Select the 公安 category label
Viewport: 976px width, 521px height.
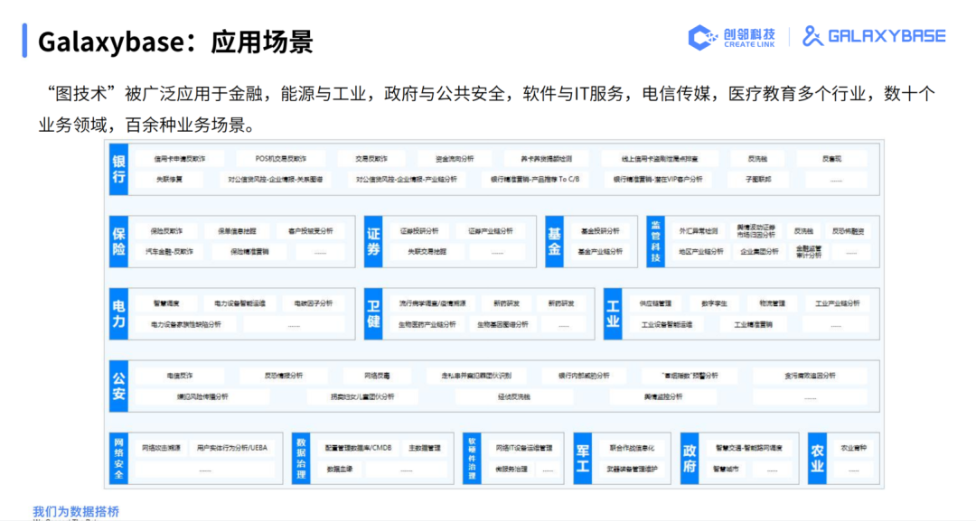[x=118, y=386]
